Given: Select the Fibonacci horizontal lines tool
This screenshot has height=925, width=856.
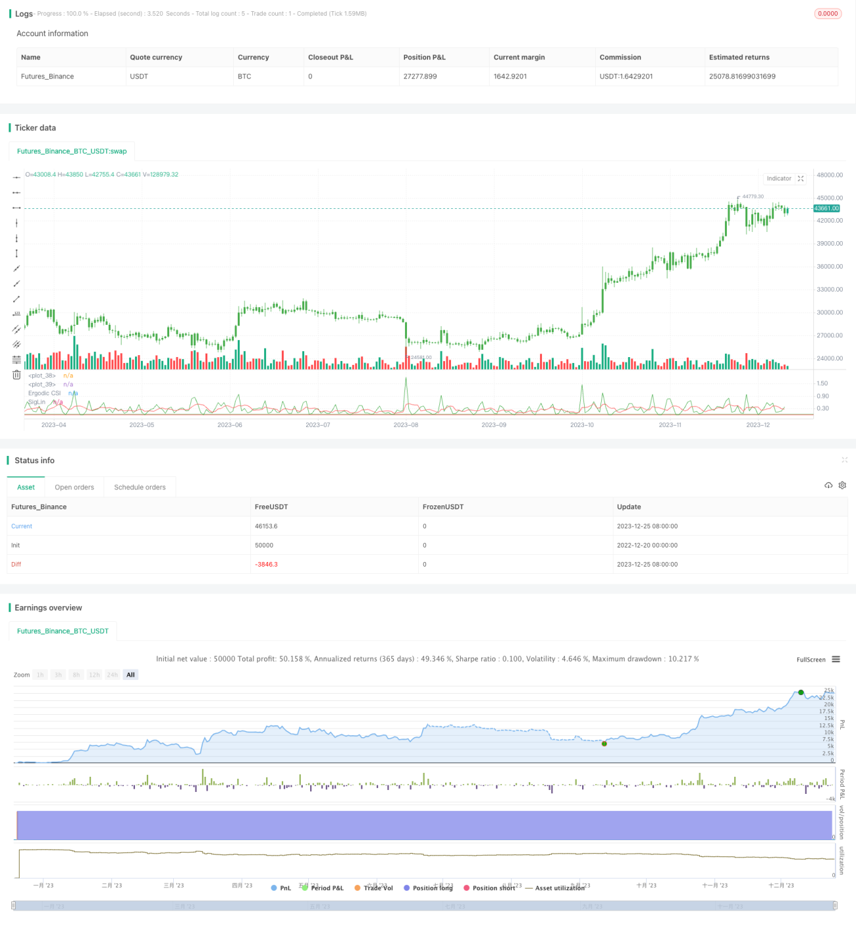Looking at the screenshot, I should pos(16,360).
